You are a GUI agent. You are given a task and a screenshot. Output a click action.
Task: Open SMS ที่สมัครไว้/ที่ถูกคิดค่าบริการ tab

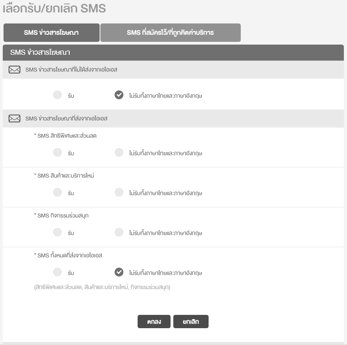tap(171, 33)
